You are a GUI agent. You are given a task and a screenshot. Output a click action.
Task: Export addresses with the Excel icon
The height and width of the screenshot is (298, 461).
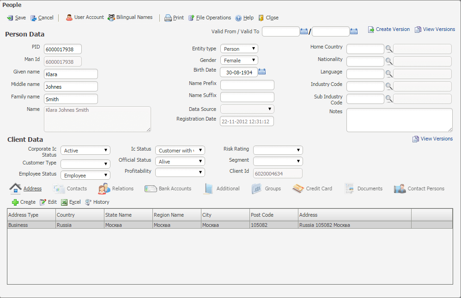click(64, 202)
